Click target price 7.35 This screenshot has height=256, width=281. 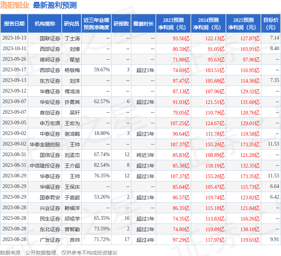coord(274,80)
